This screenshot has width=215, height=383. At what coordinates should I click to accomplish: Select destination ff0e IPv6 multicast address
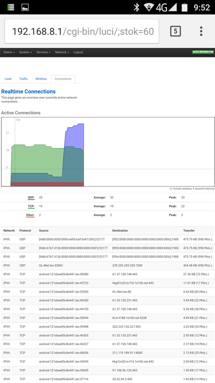146,257
